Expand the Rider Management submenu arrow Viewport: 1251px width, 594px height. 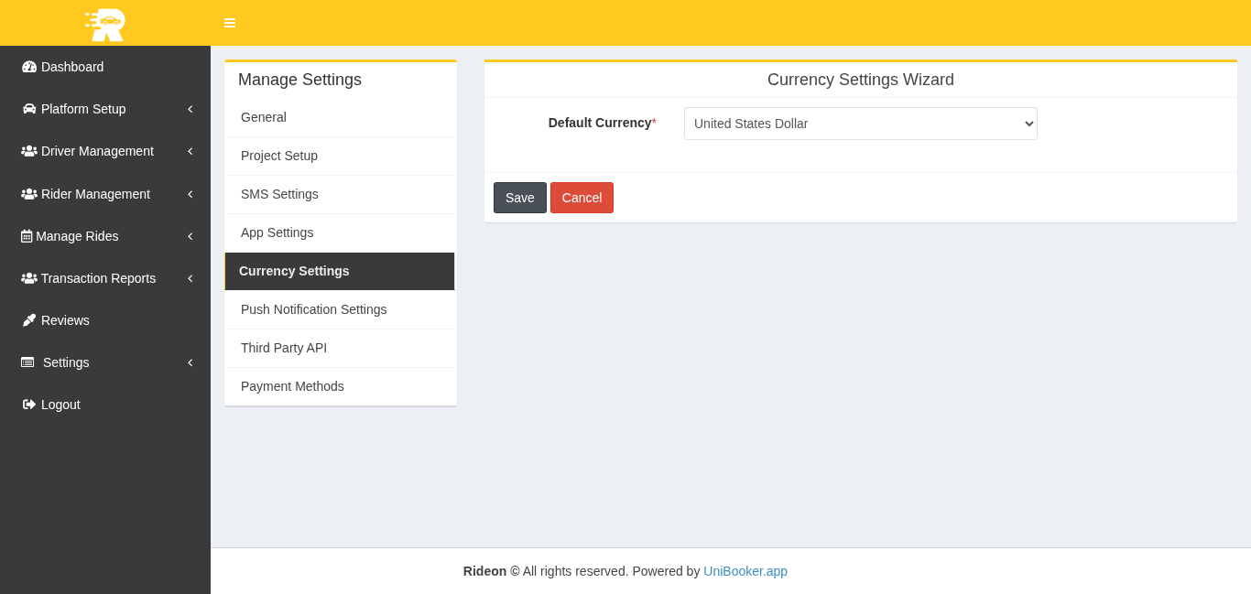[x=190, y=194]
